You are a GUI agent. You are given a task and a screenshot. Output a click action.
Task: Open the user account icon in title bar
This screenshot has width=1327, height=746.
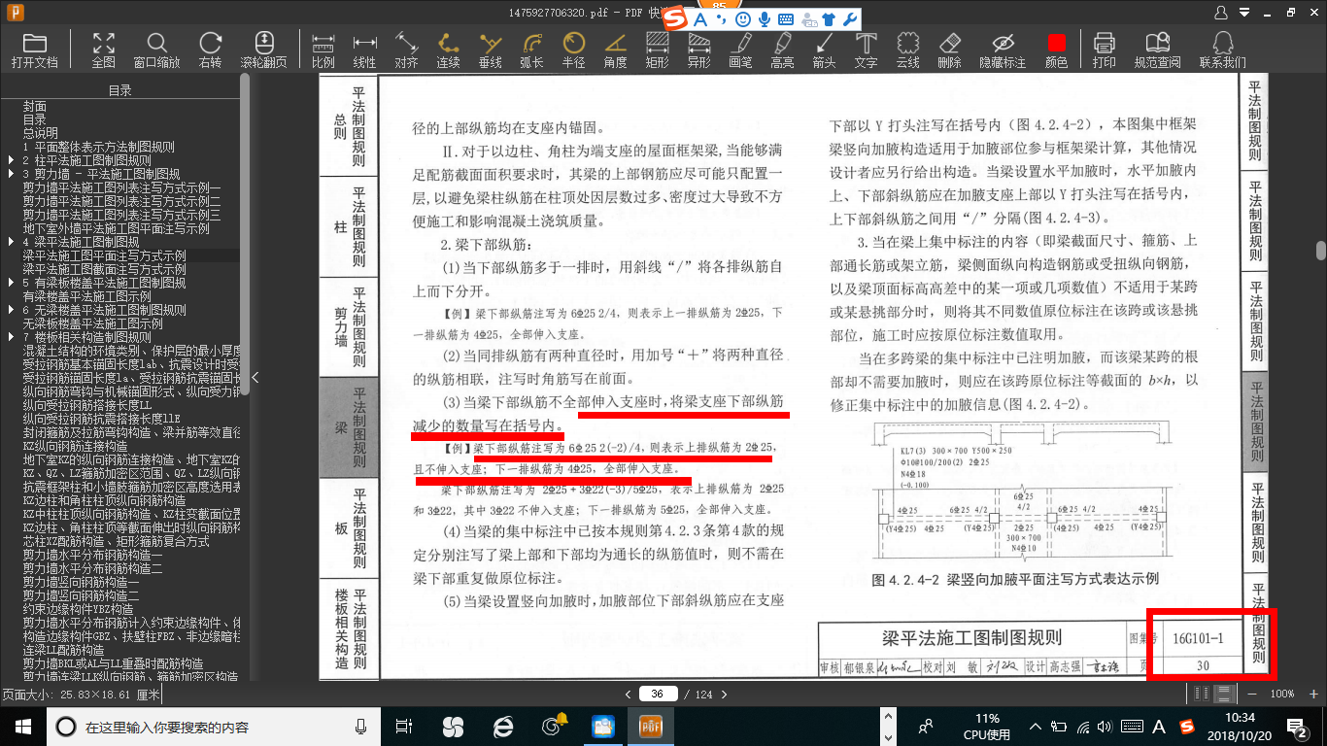1222,13
